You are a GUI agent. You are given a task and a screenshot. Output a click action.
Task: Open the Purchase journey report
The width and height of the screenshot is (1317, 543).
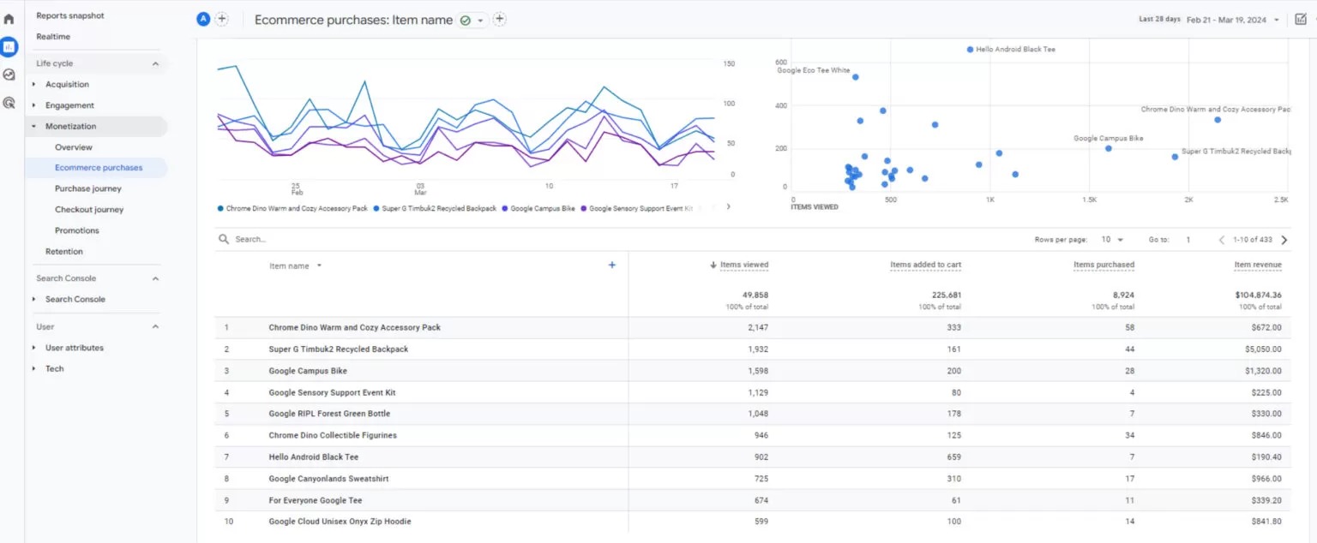88,188
